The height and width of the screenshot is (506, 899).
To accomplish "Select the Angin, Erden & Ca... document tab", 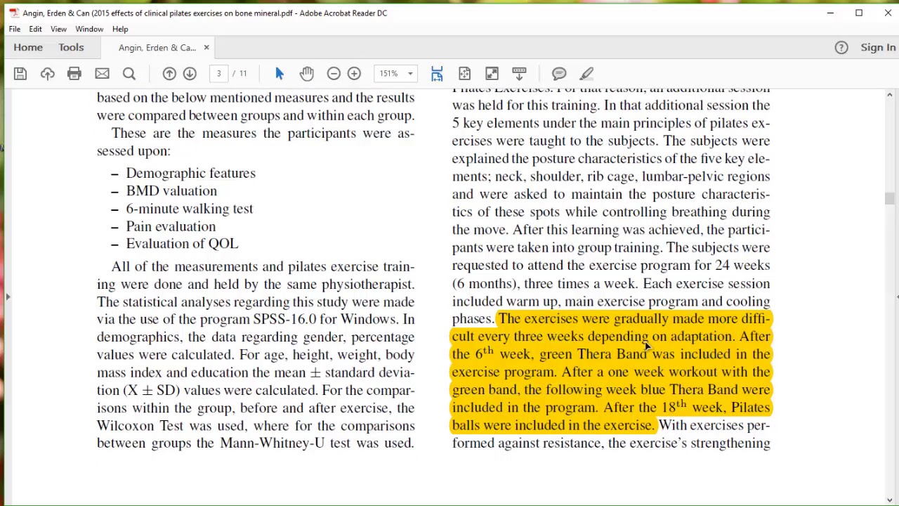I will point(157,48).
